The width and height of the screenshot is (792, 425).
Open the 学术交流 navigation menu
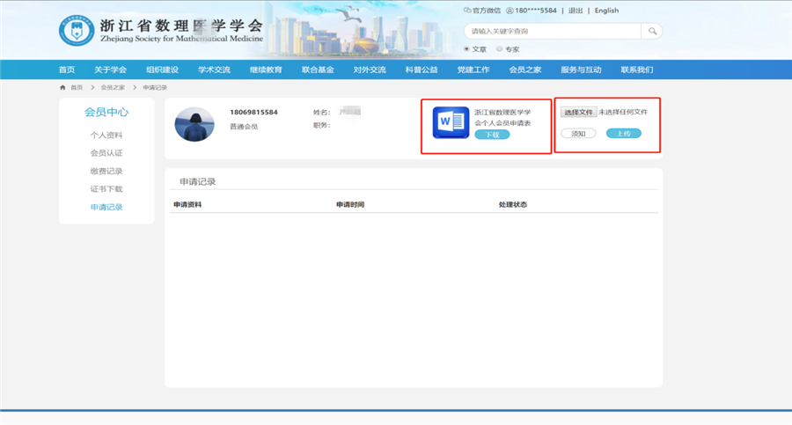[x=214, y=70]
